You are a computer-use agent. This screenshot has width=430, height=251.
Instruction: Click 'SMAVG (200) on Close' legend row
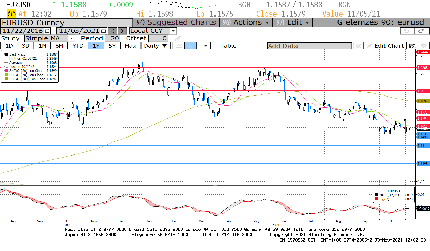coord(31,79)
